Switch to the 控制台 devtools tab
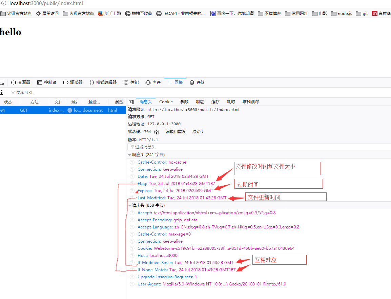This screenshot has height=299, width=391. pos(47,82)
